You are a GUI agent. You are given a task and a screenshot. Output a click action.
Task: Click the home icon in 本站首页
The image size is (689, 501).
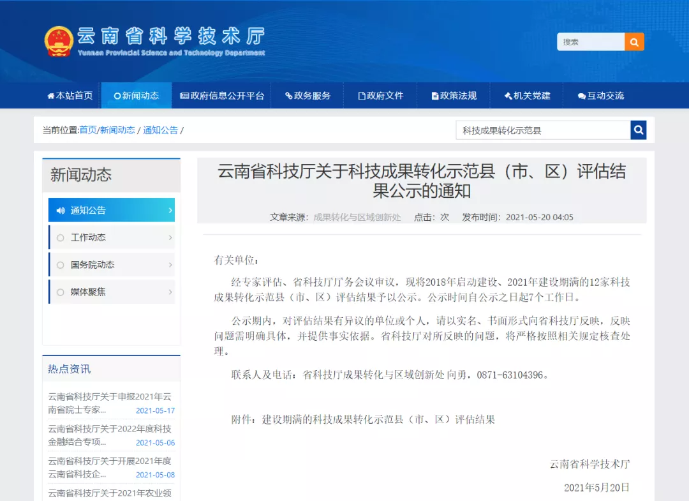51,96
